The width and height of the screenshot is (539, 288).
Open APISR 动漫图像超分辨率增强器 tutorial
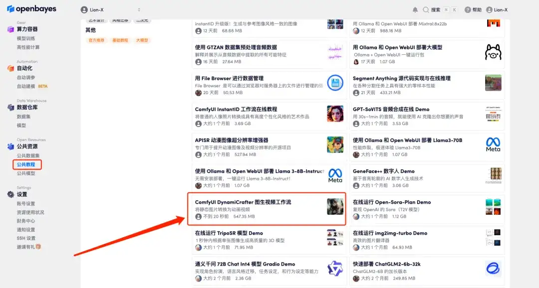(232, 141)
